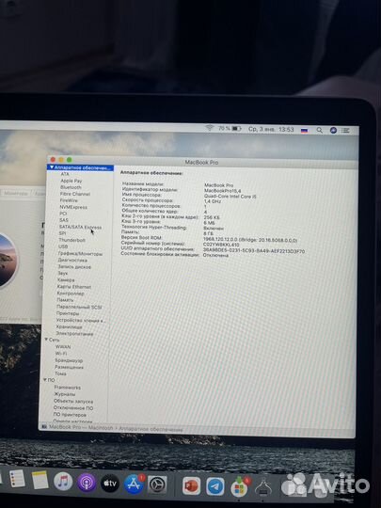Image resolution: width=381 pixels, height=508 pixels.
Task: Open the Russian flag input menu
Action: (x=304, y=130)
